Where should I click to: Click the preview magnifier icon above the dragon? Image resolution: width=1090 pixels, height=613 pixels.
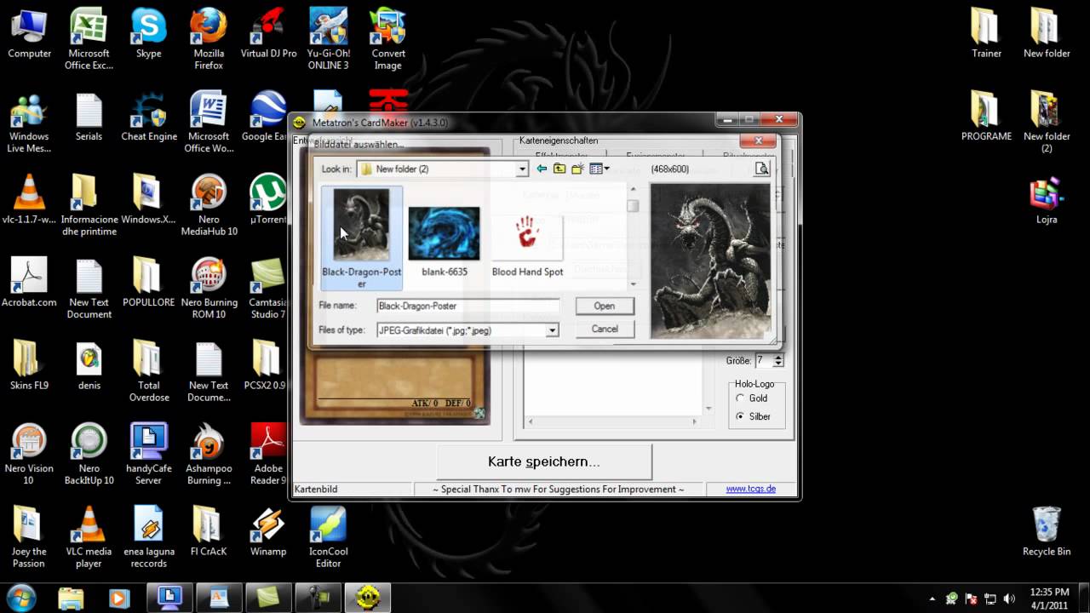[x=761, y=169]
